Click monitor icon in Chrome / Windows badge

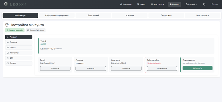(28, 30)
